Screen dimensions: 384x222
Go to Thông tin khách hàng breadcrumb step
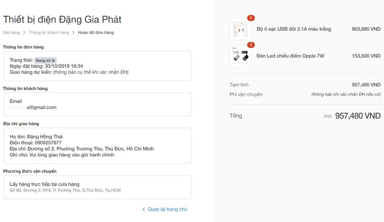49,33
